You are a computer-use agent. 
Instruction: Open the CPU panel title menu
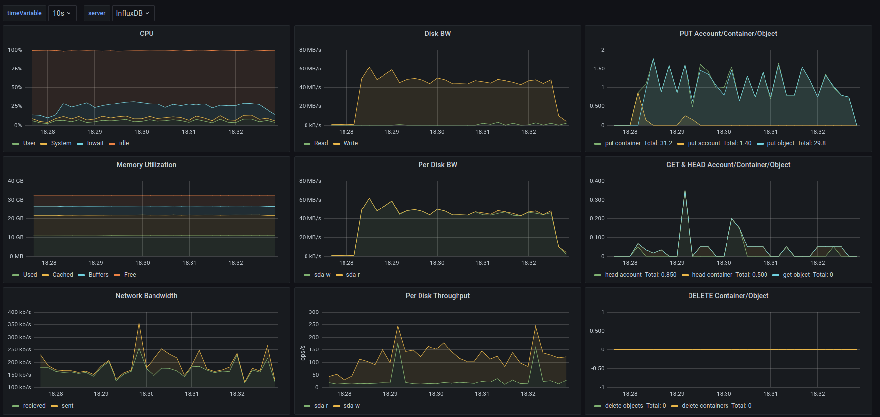[x=146, y=34]
